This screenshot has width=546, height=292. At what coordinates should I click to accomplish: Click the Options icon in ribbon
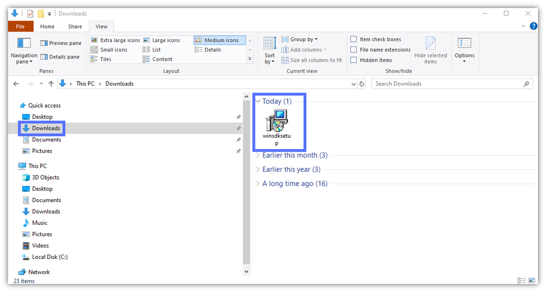coord(464,43)
